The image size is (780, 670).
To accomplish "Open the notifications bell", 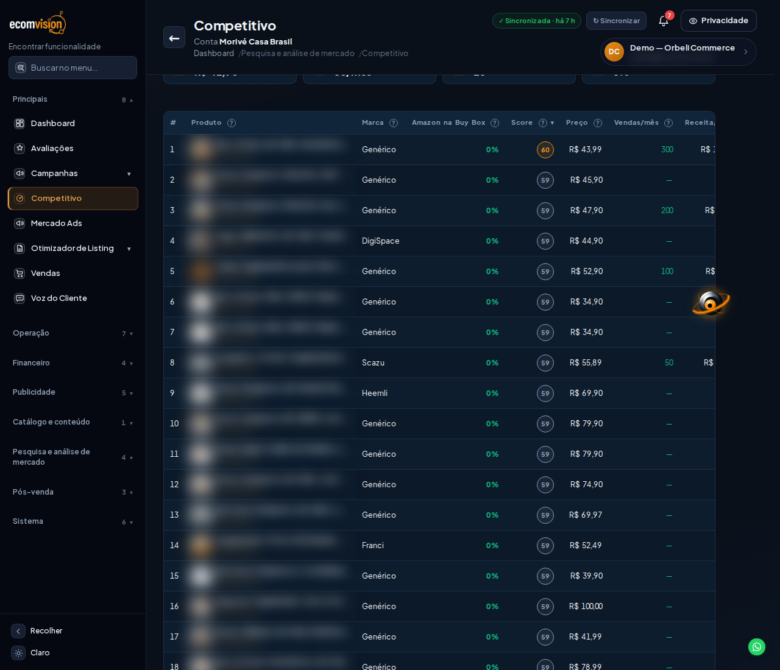I will (x=664, y=21).
